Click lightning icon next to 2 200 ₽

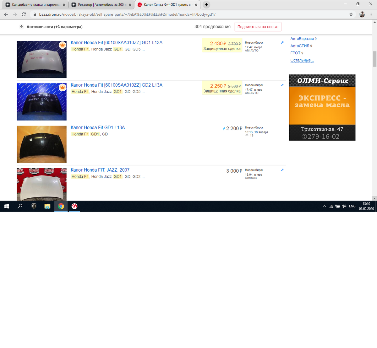(224, 129)
